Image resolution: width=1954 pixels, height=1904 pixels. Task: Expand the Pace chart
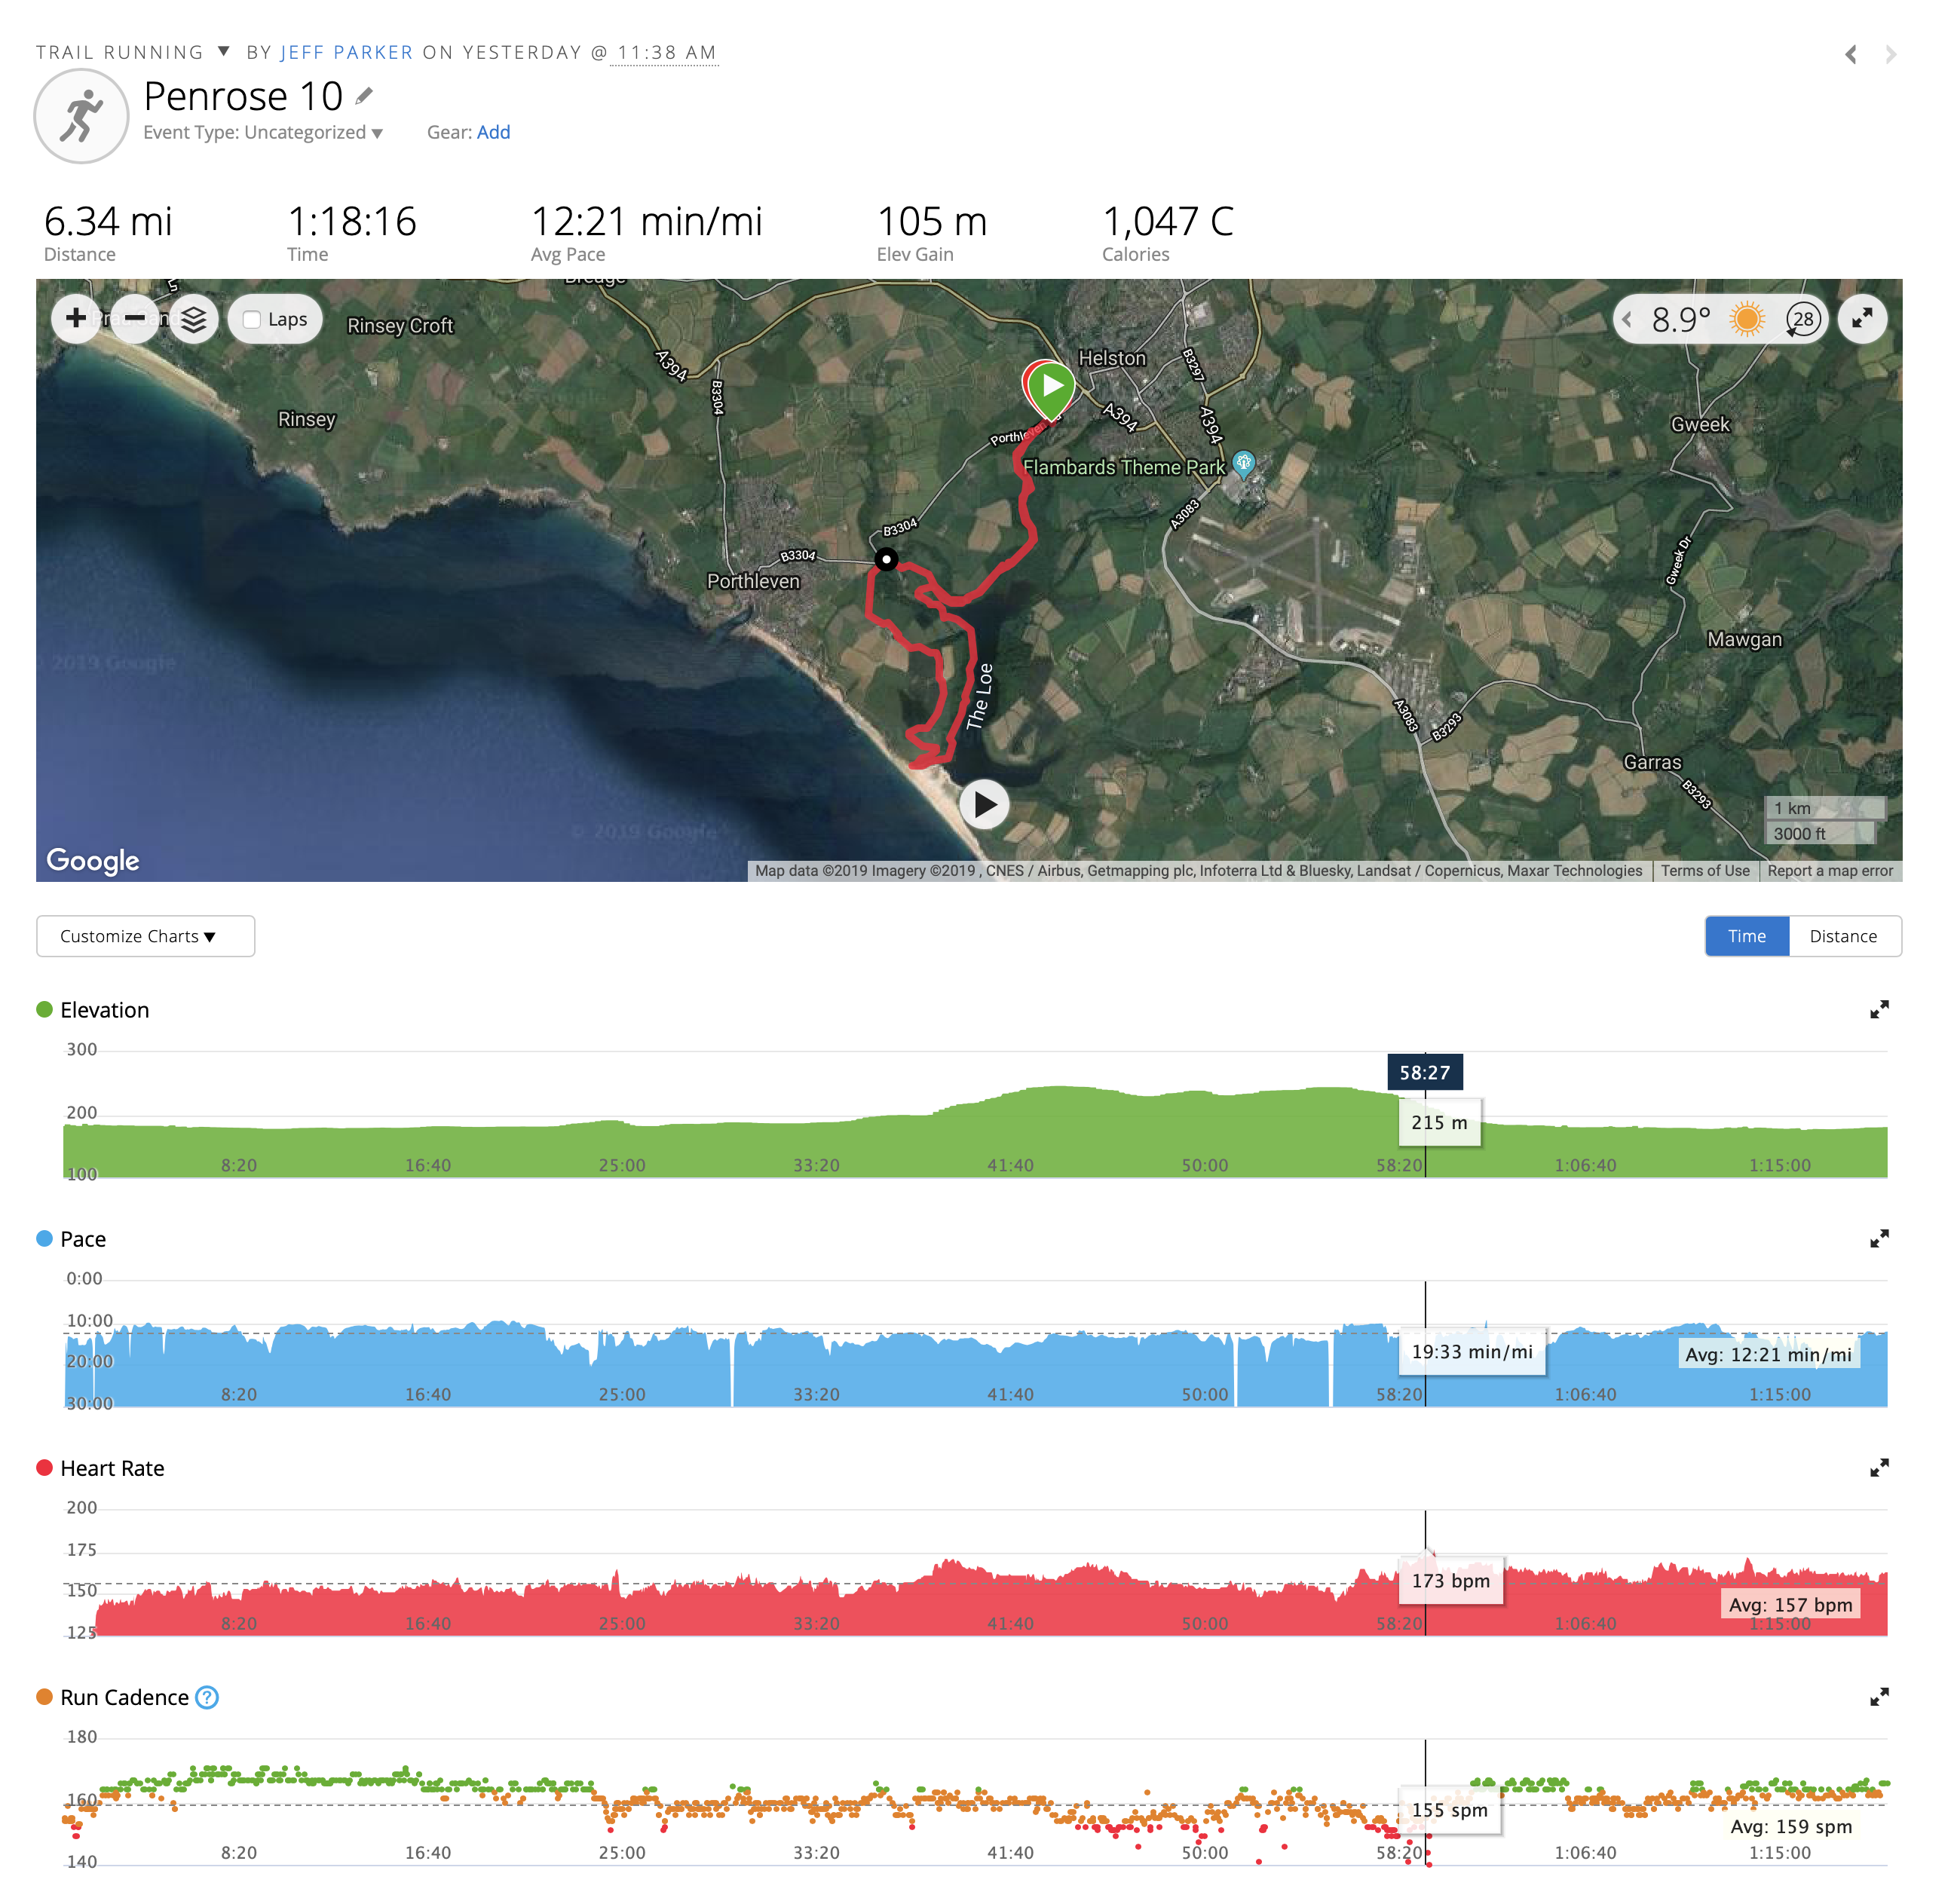[1879, 1239]
